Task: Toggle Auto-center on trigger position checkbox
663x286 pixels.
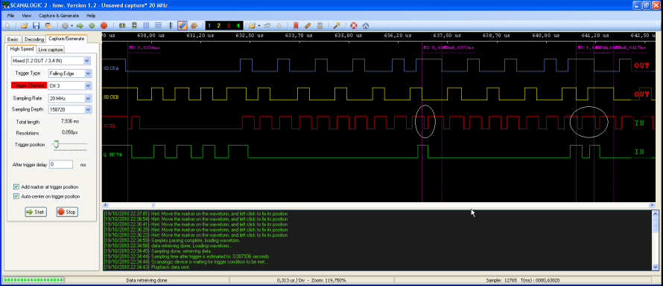Action: point(16,197)
